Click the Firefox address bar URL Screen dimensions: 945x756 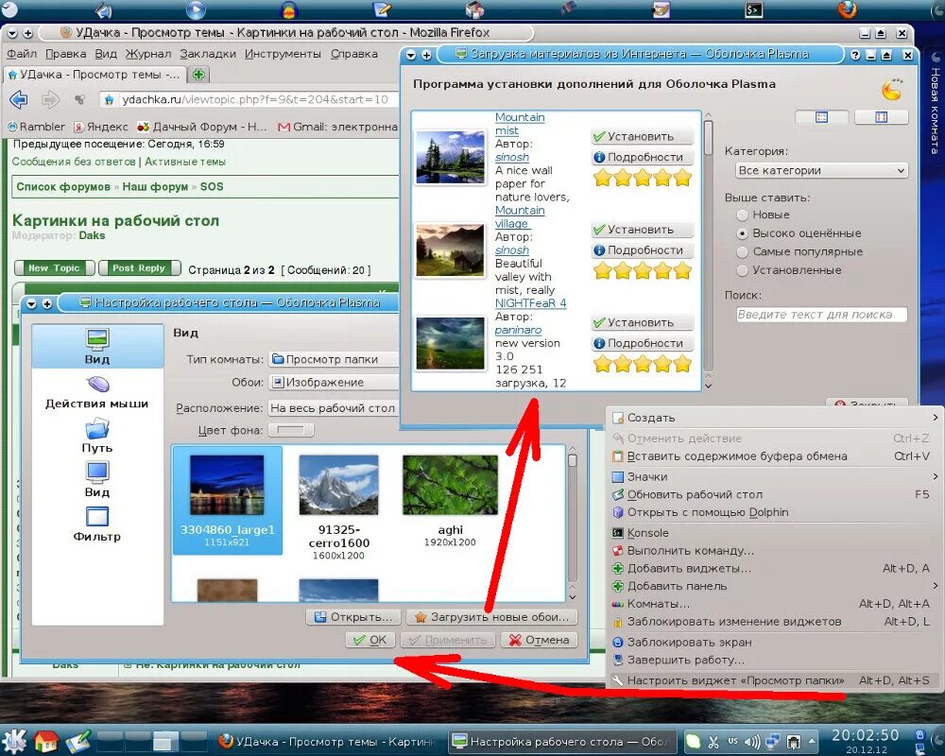(x=255, y=99)
